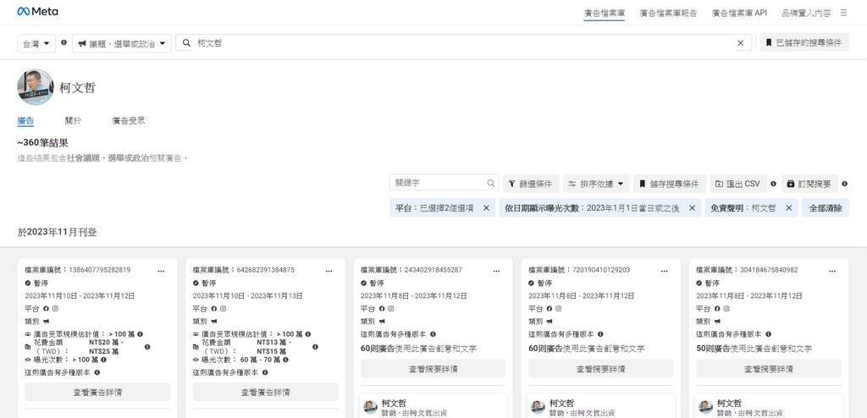867x418 pixels.
Task: Open options menu for ad 243402918455287
Action: point(496,271)
